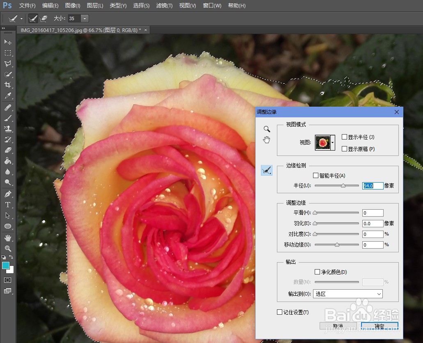Enable the 显示半径 (J) checkbox

(345, 137)
